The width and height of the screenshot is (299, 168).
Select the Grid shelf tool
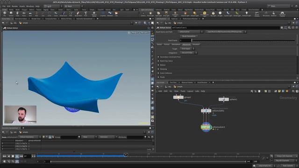click(30, 14)
